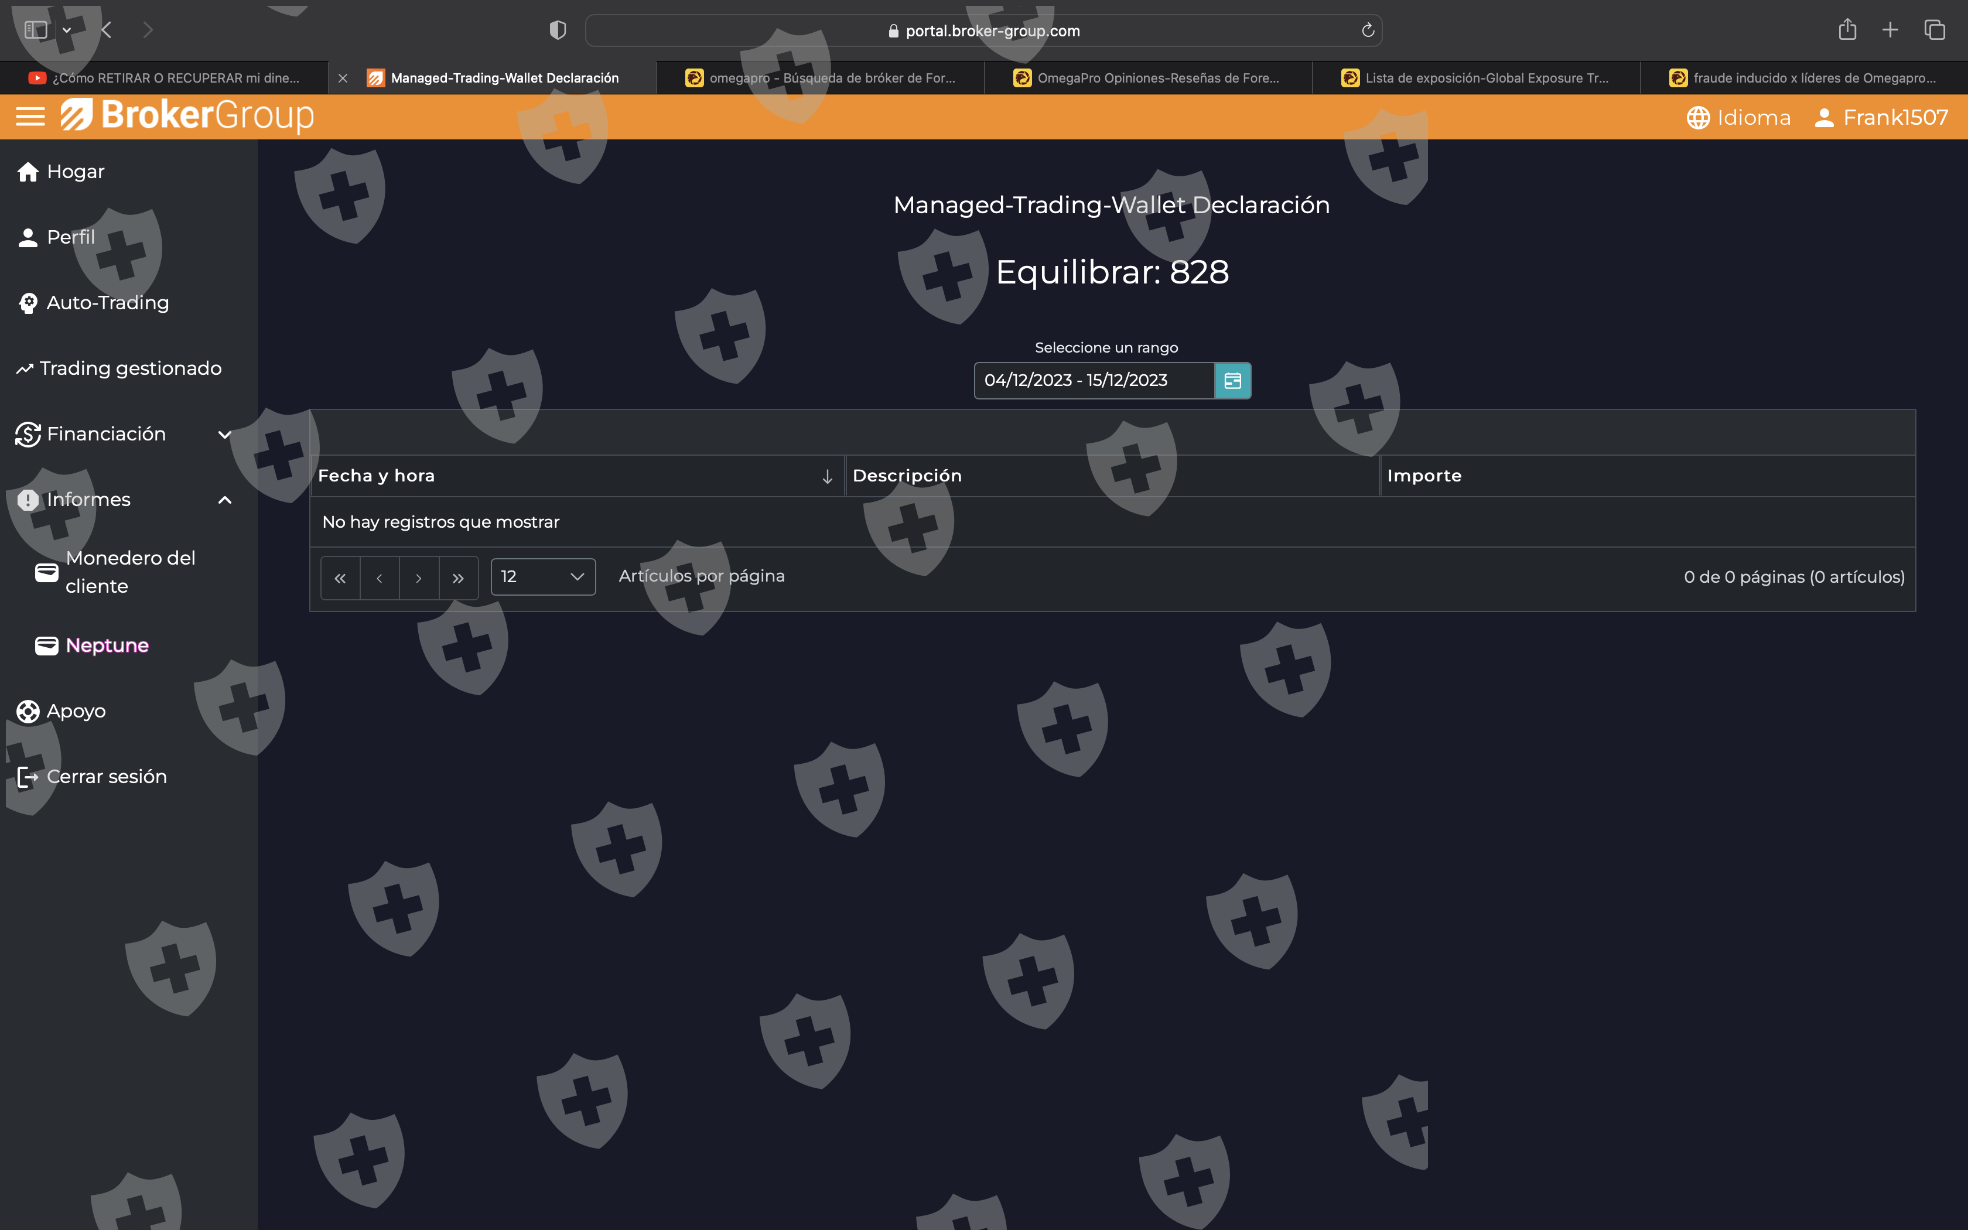This screenshot has height=1230, width=1968.
Task: Open the Auto-Trading menu item
Action: (107, 303)
